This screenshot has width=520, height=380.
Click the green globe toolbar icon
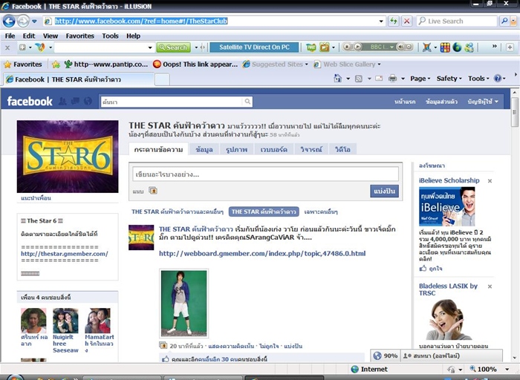[457, 47]
